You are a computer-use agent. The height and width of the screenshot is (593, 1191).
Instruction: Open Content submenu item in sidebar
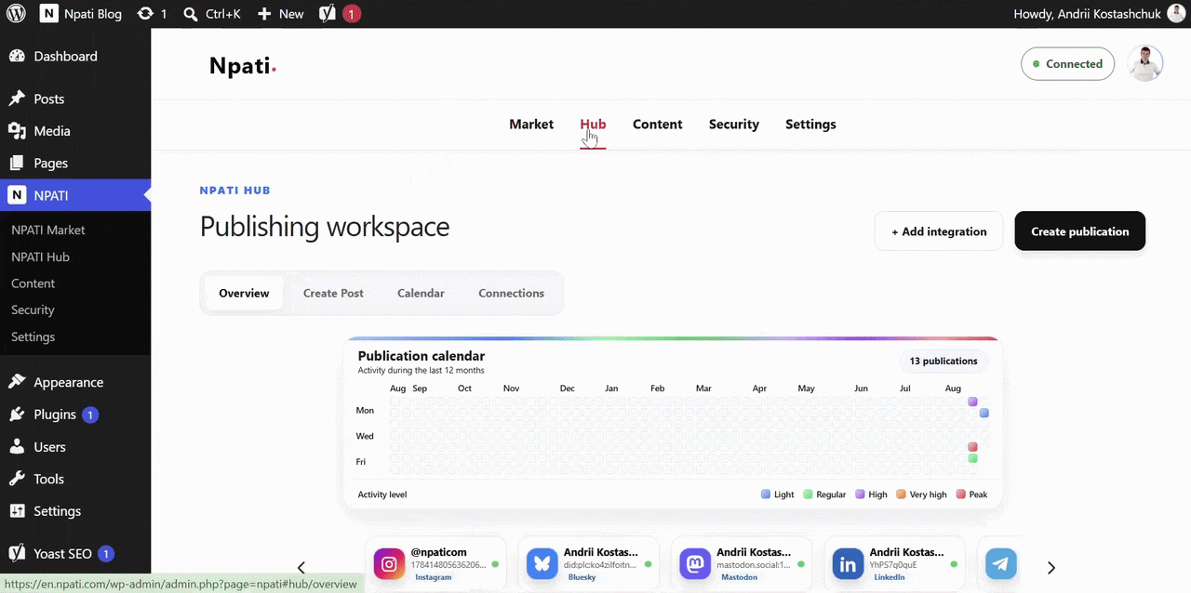pyautogui.click(x=33, y=283)
